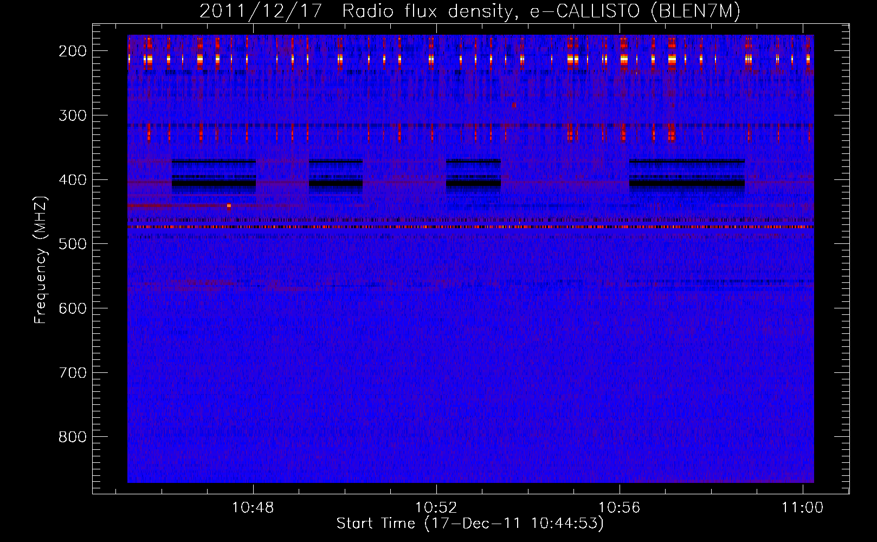The width and height of the screenshot is (877, 542).
Task: Click the 700 frequency tick label
Action: coord(73,373)
